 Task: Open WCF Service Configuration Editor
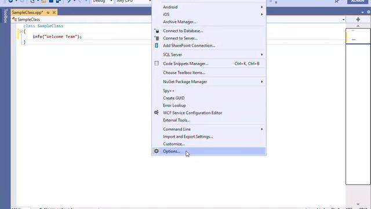[x=209, y=113]
